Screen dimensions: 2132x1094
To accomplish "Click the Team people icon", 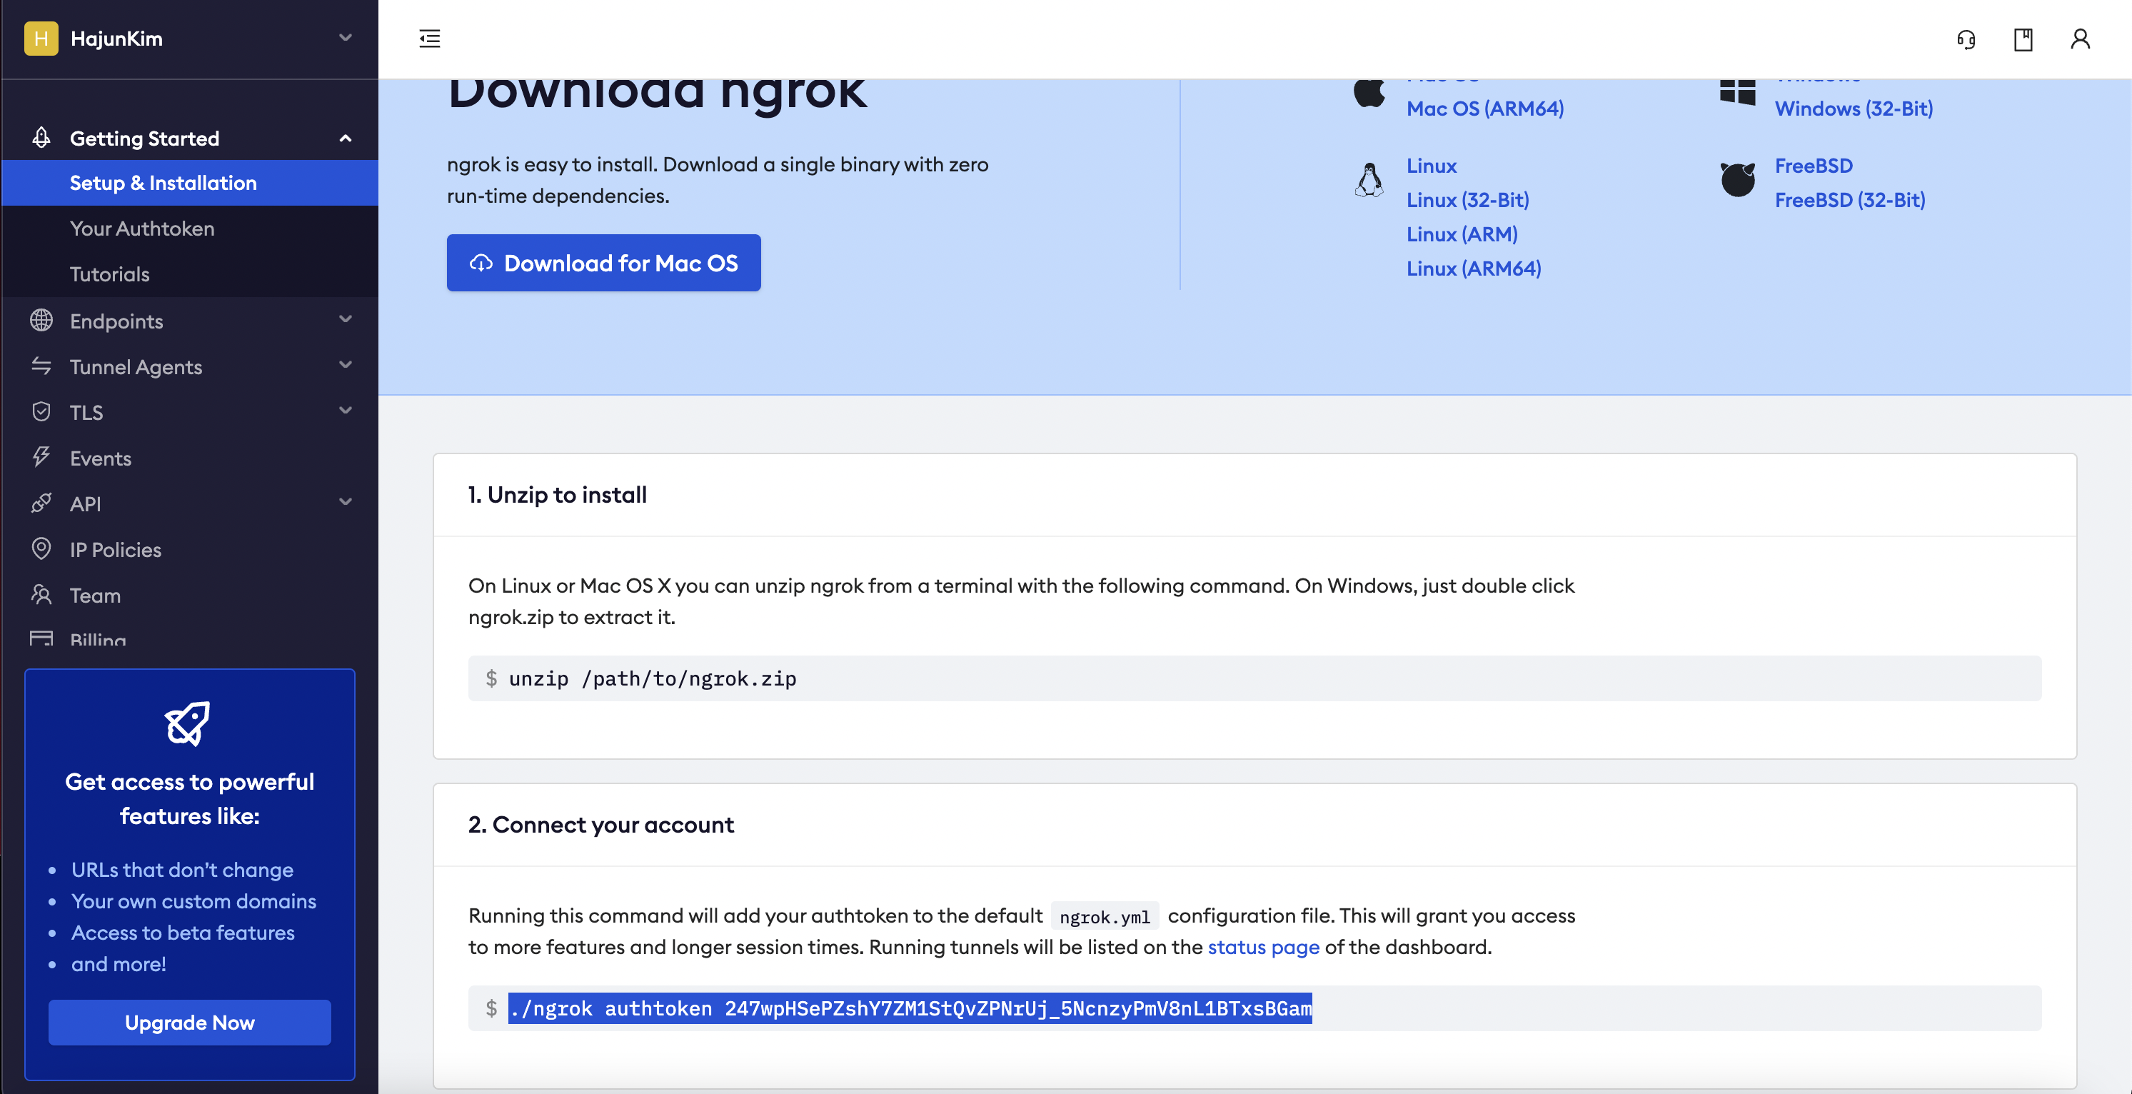I will coord(41,594).
